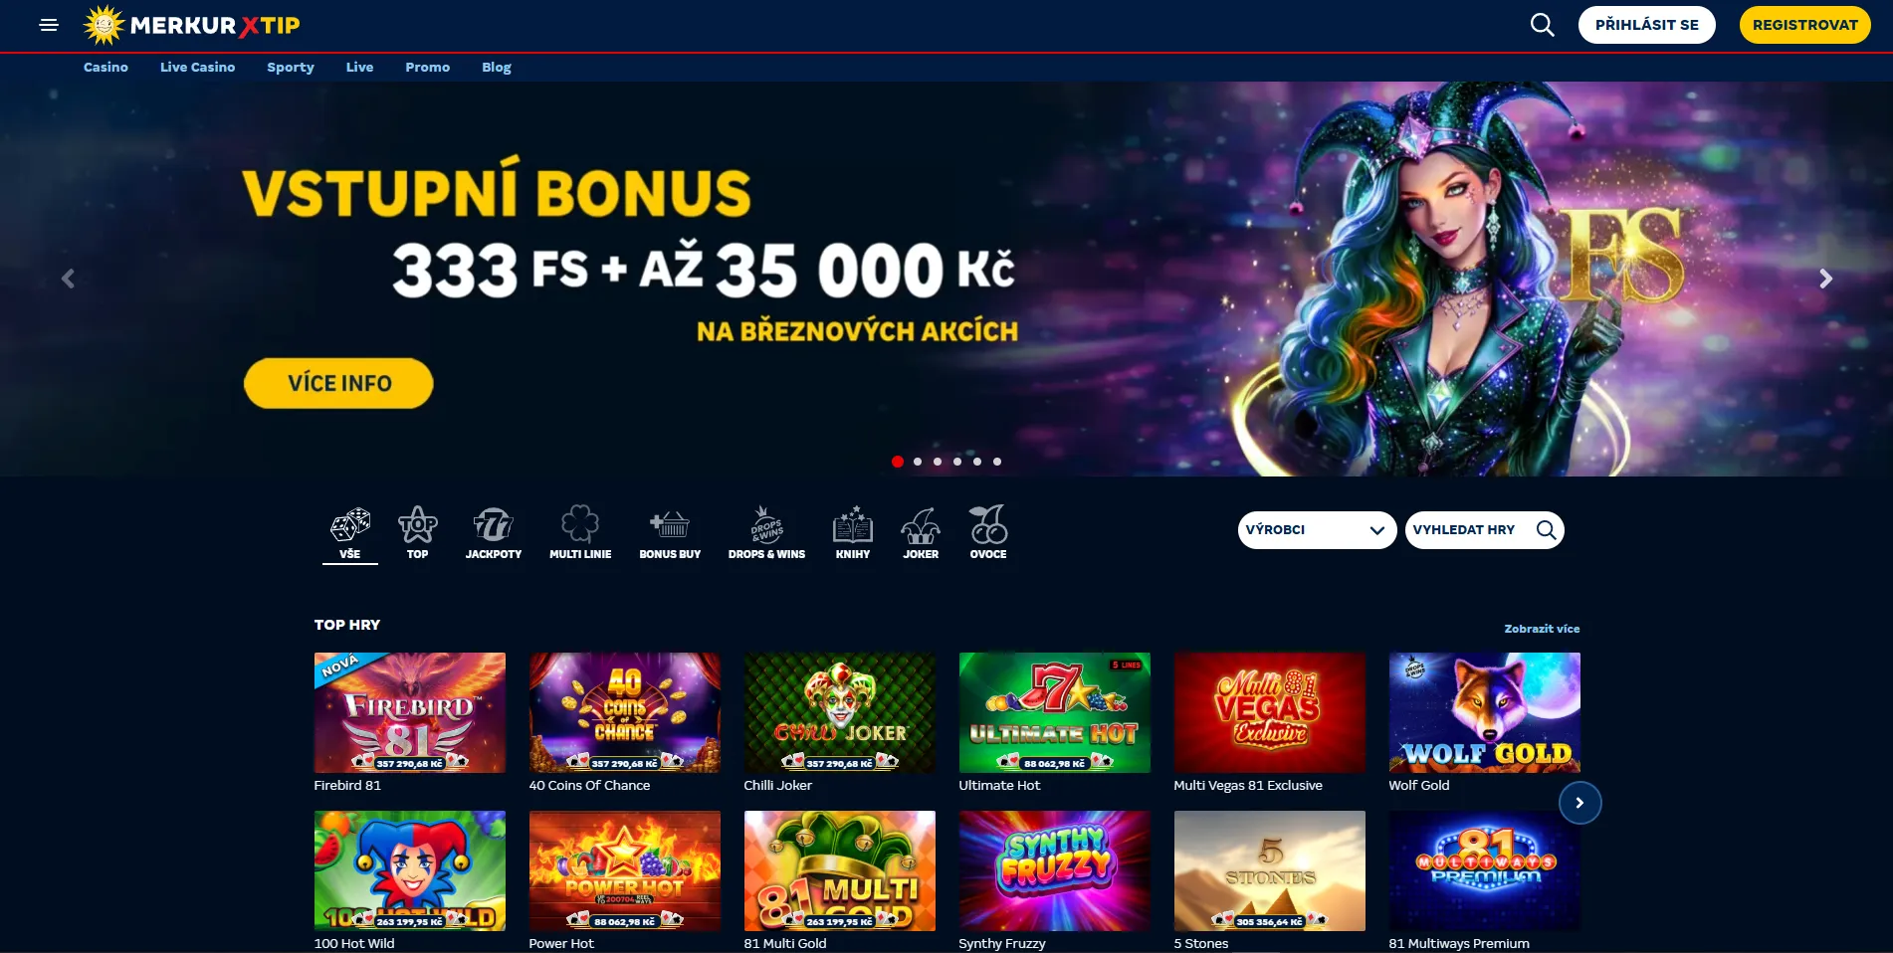
Task: Open the Wolf Gold game thumbnail
Action: [x=1484, y=712]
